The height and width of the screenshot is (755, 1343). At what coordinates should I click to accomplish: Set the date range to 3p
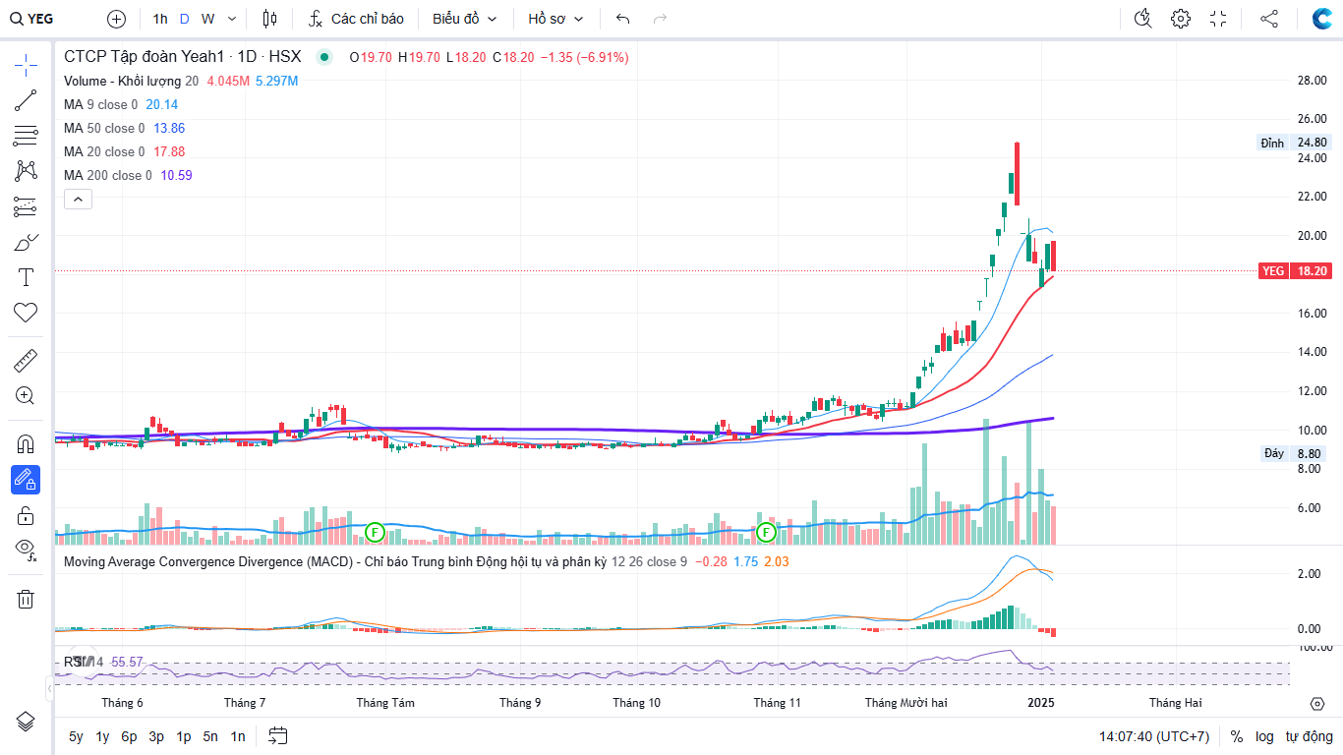point(156,736)
